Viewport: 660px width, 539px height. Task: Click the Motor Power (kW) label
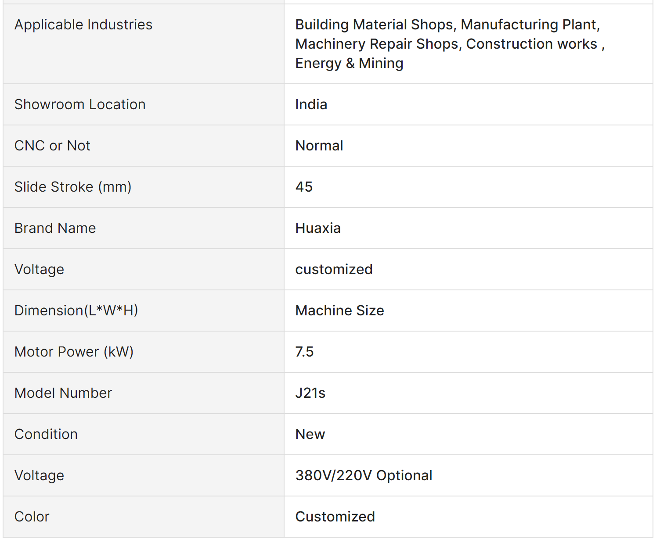pos(74,352)
